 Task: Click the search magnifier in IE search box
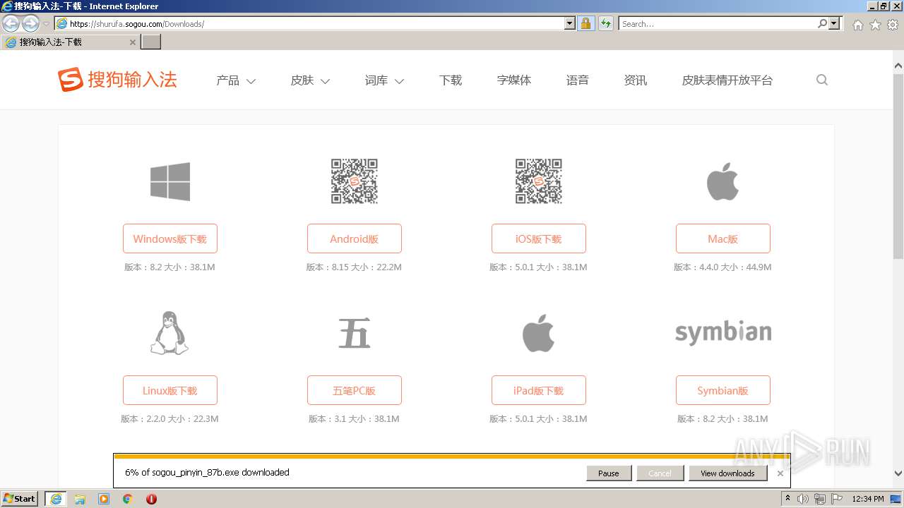[x=822, y=24]
